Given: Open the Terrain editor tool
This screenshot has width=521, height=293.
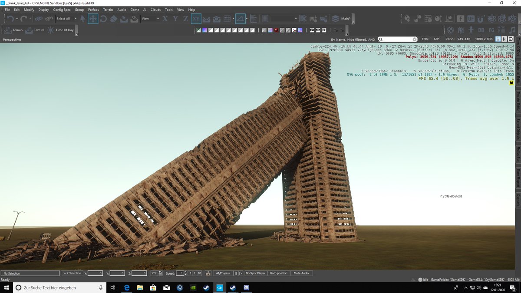Looking at the screenshot, I should coord(13,30).
